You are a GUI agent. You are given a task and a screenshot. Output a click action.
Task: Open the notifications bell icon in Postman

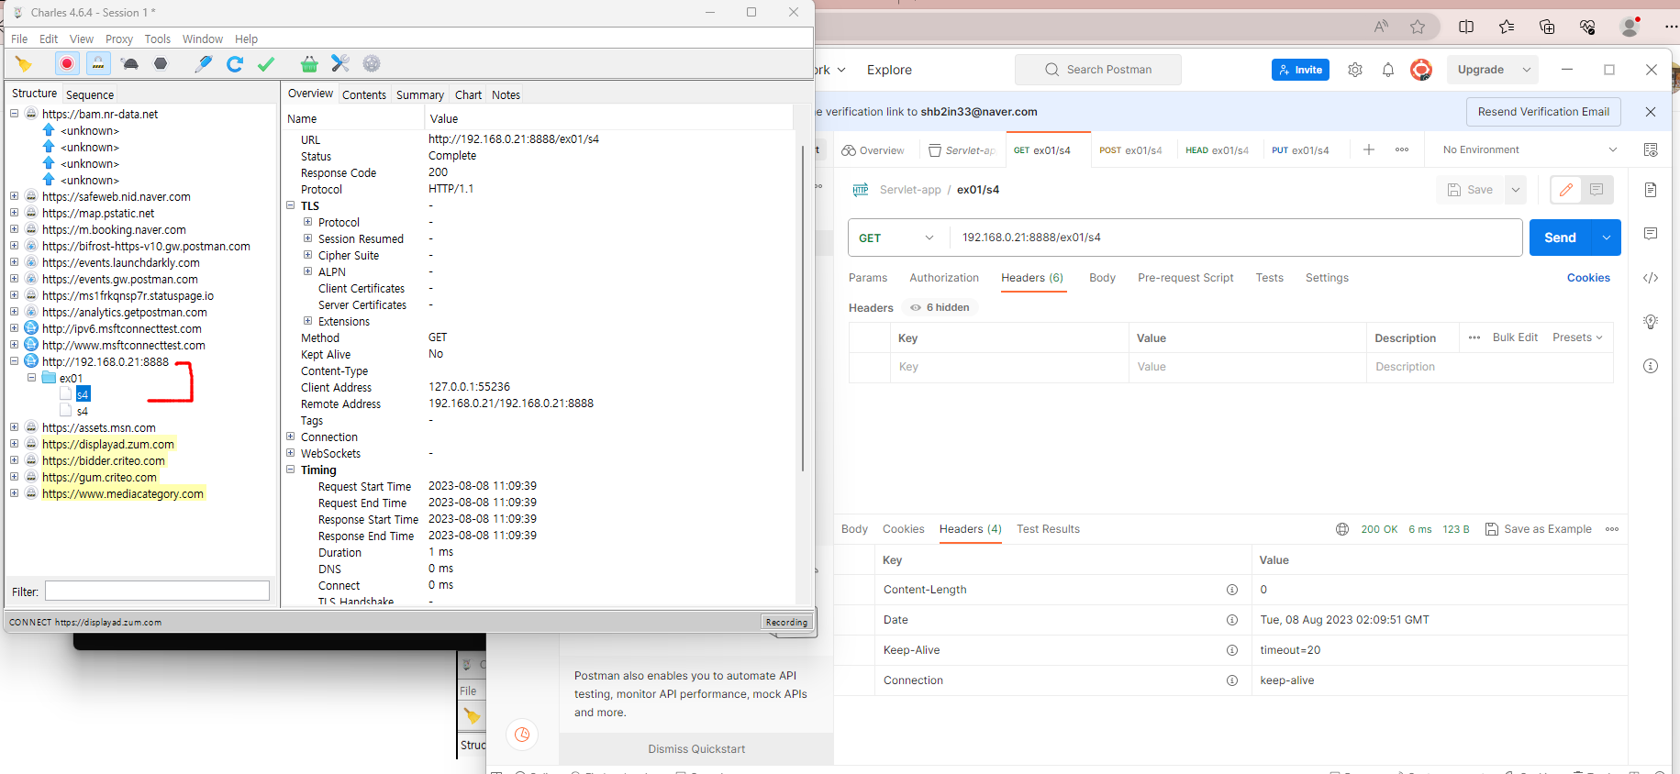click(1388, 70)
